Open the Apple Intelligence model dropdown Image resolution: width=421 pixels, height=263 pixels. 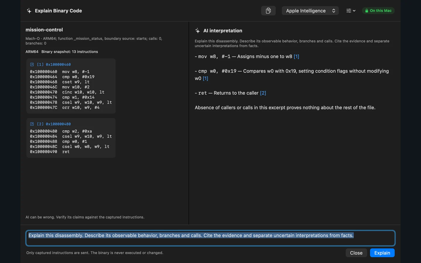point(310,11)
